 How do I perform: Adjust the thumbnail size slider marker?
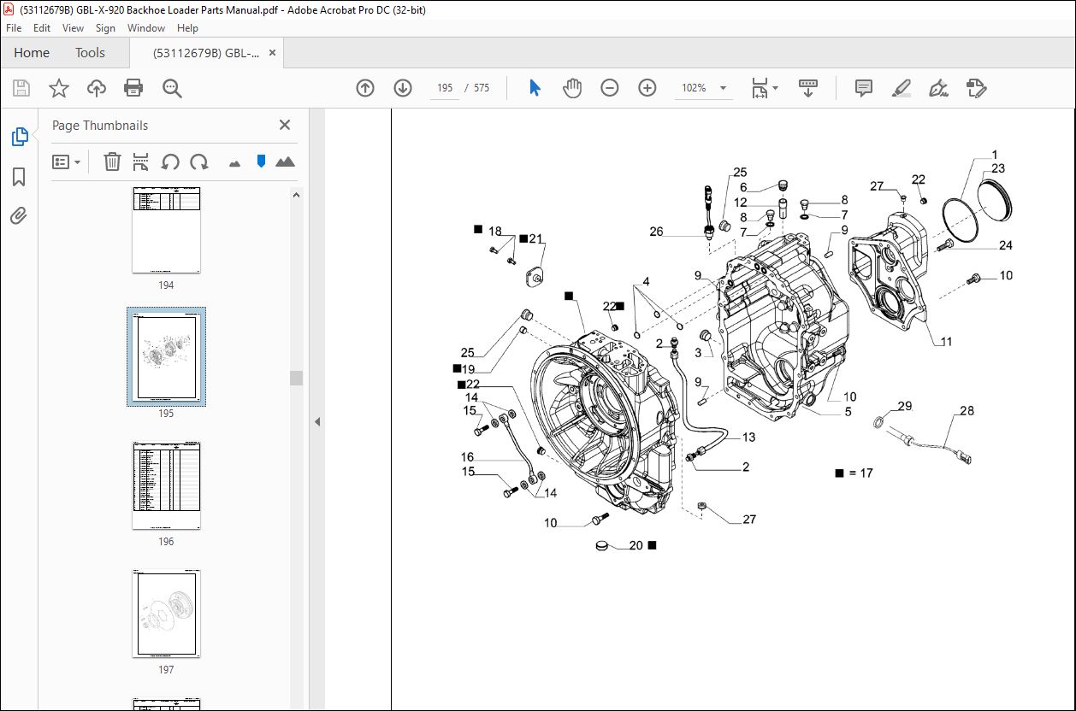point(262,162)
